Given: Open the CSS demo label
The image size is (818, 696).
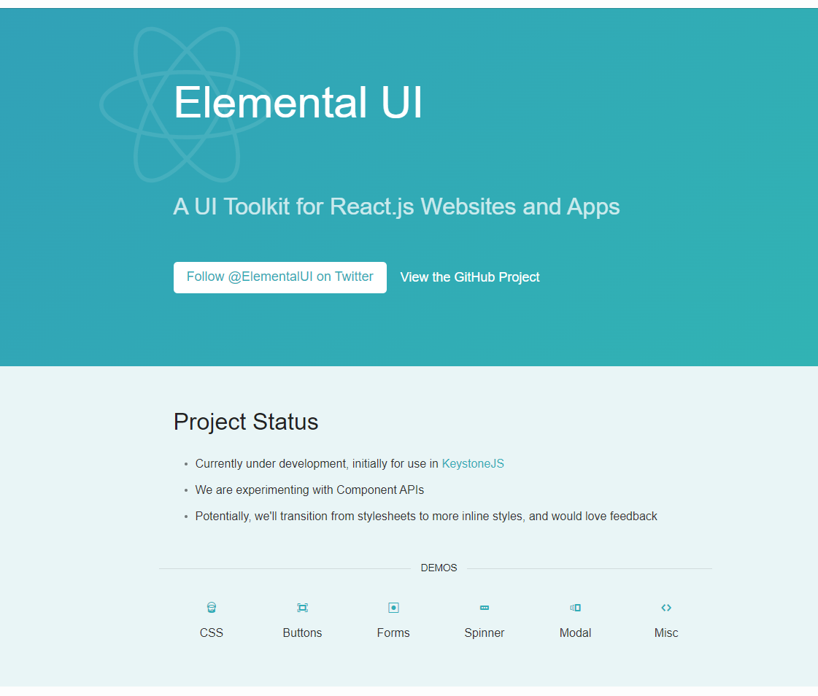Looking at the screenshot, I should point(212,633).
